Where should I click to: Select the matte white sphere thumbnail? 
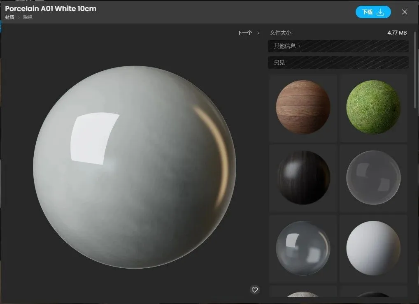(373, 248)
